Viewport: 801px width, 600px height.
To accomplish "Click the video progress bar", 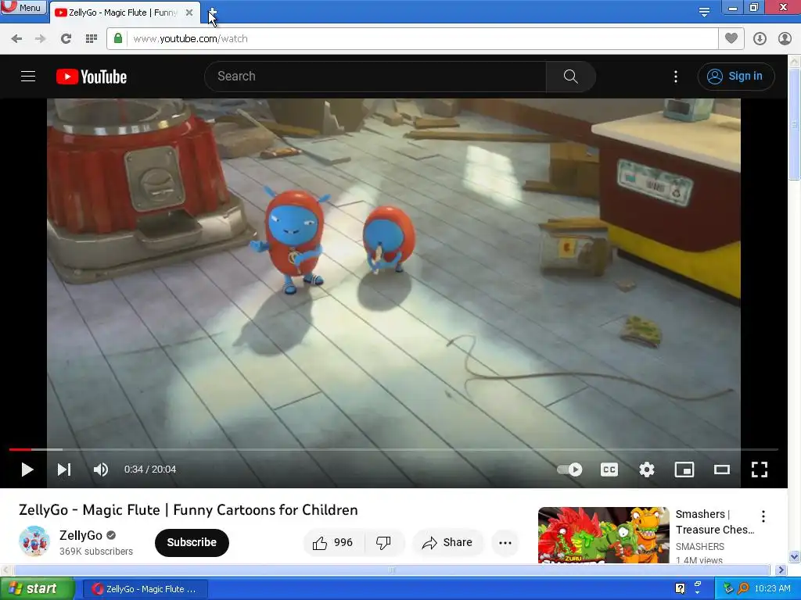I will pyautogui.click(x=393, y=449).
